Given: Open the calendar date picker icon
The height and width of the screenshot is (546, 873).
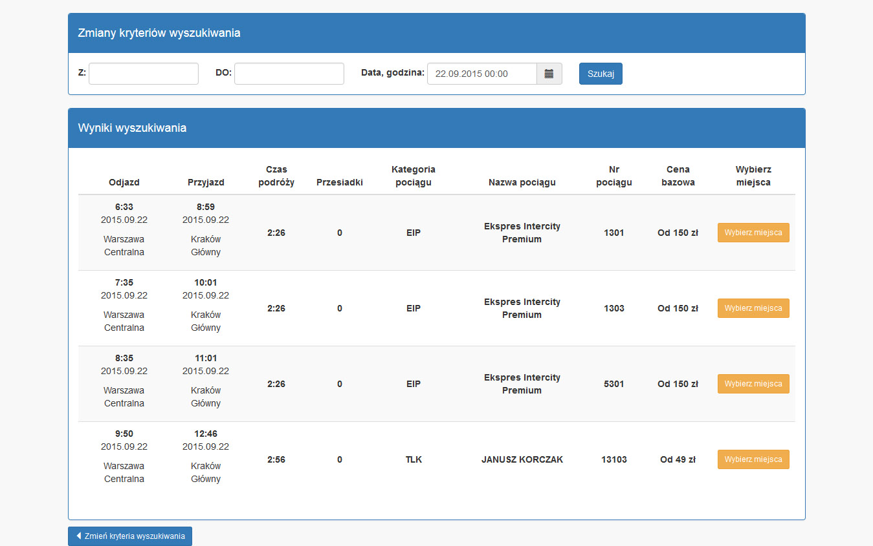Looking at the screenshot, I should point(549,74).
